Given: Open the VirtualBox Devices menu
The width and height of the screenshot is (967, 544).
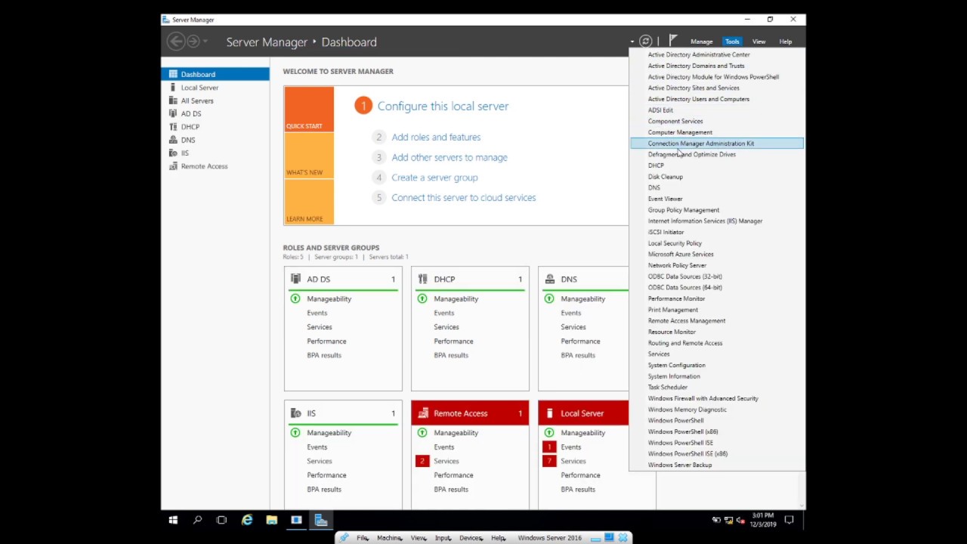Looking at the screenshot, I should [x=471, y=538].
